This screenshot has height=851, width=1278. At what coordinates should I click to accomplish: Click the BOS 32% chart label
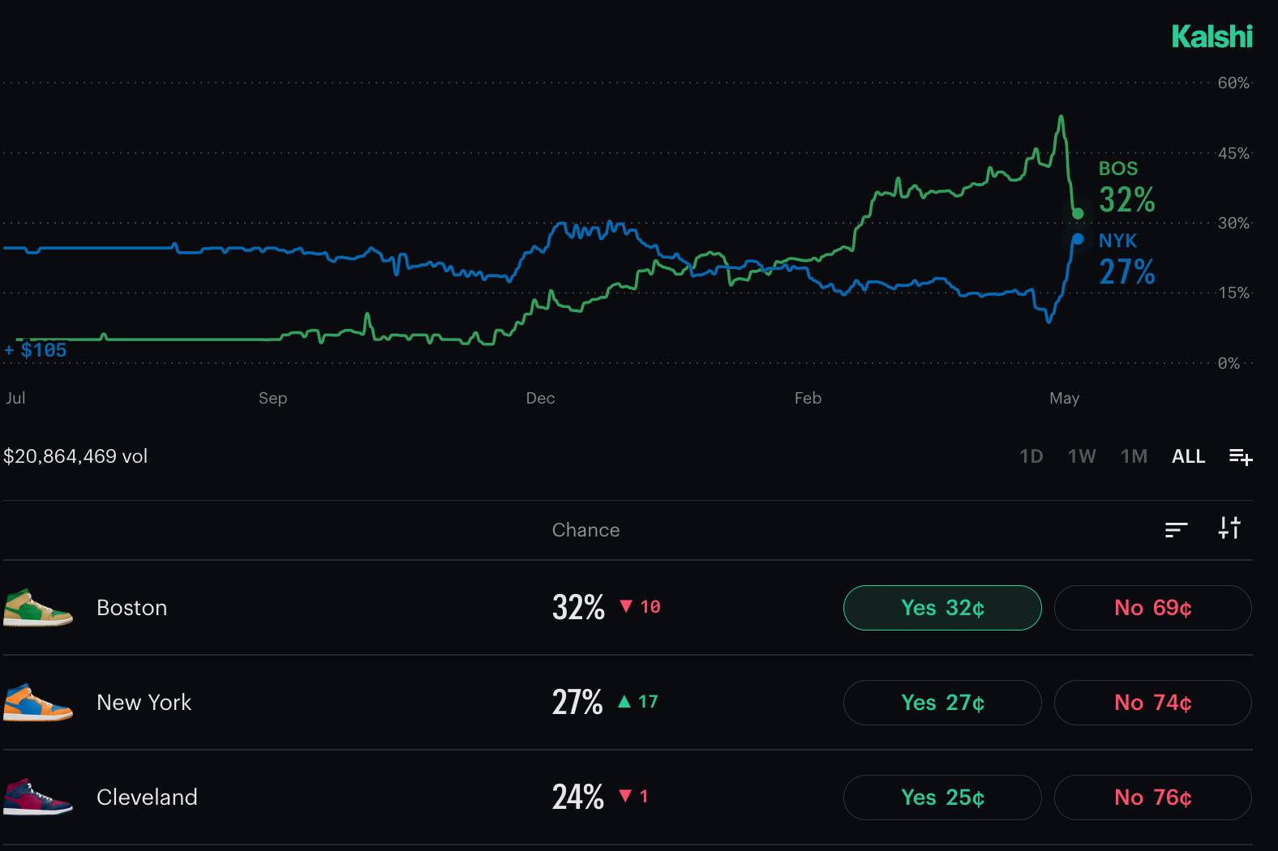pos(1127,188)
